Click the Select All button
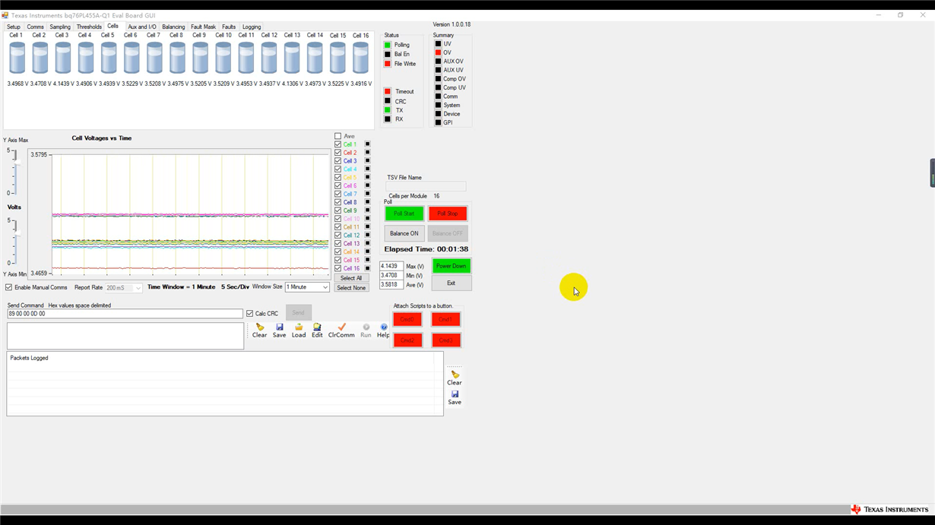Image resolution: width=935 pixels, height=525 pixels. 351,278
